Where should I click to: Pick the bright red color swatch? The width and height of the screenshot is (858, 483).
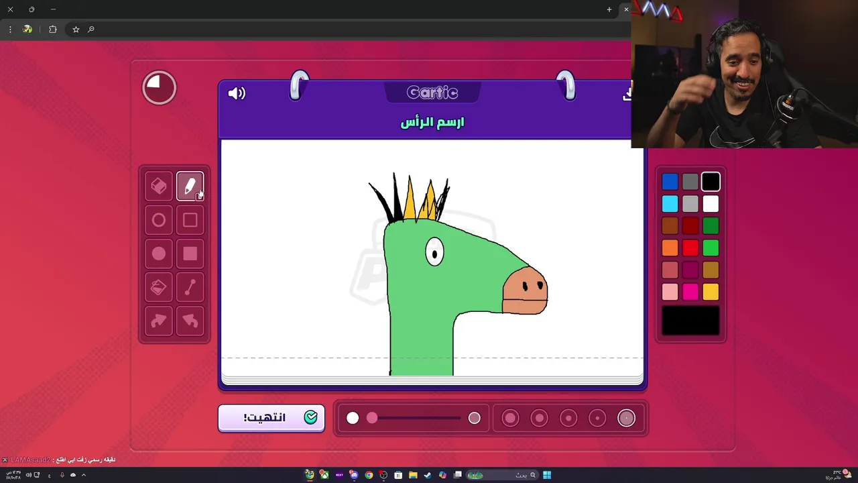(x=690, y=248)
